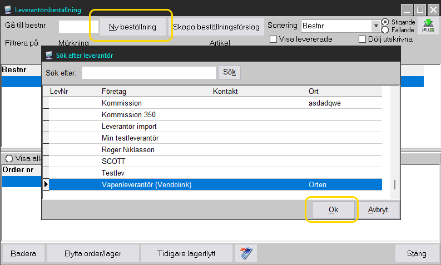Enable the Visa levererade checkbox
Image resolution: width=441 pixels, height=265 pixels.
pos(273,39)
